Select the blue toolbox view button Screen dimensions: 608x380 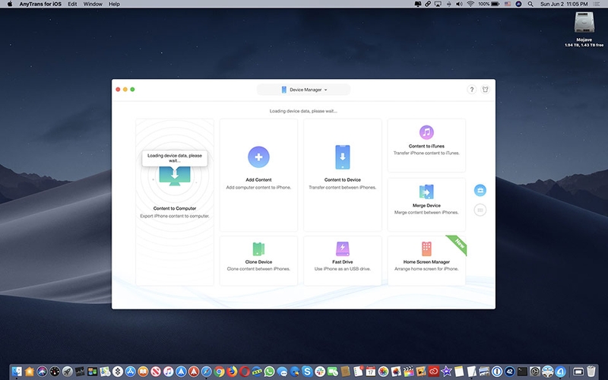click(x=480, y=190)
